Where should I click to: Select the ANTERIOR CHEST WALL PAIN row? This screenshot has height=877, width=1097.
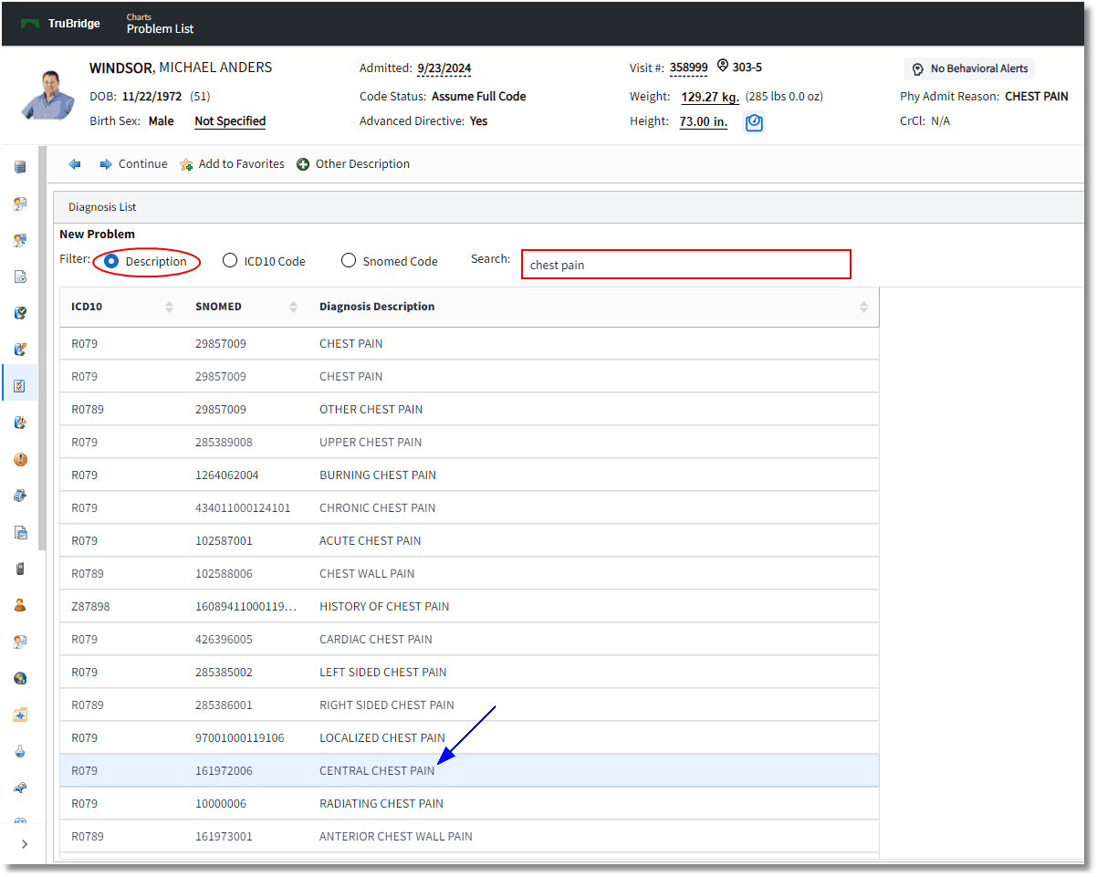pos(469,836)
